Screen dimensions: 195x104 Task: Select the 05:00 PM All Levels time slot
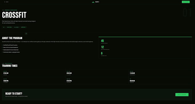pos(34,81)
